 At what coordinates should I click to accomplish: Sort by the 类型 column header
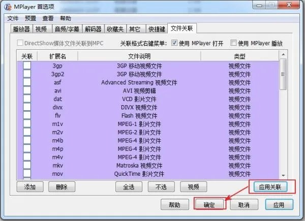(x=239, y=56)
